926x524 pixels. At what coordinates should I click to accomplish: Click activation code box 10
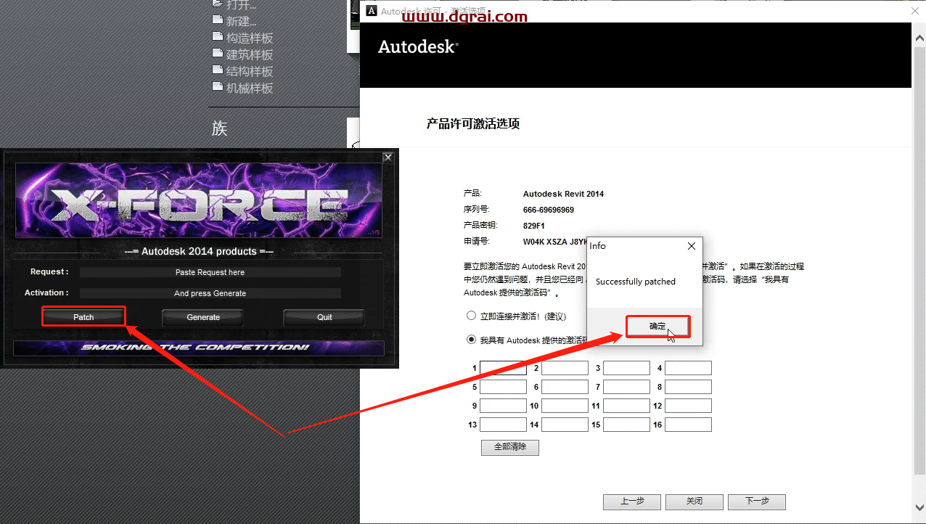pyautogui.click(x=565, y=406)
